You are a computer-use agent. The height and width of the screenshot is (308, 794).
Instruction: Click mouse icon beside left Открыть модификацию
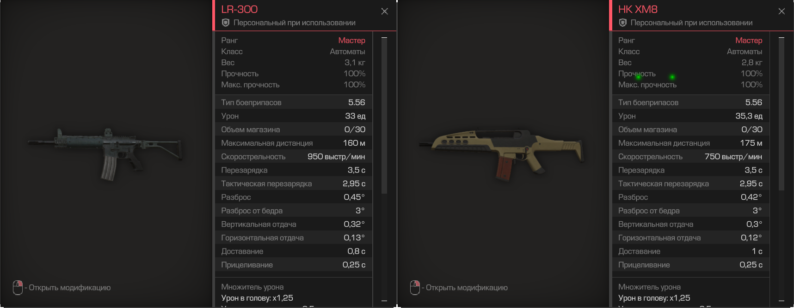tap(18, 287)
